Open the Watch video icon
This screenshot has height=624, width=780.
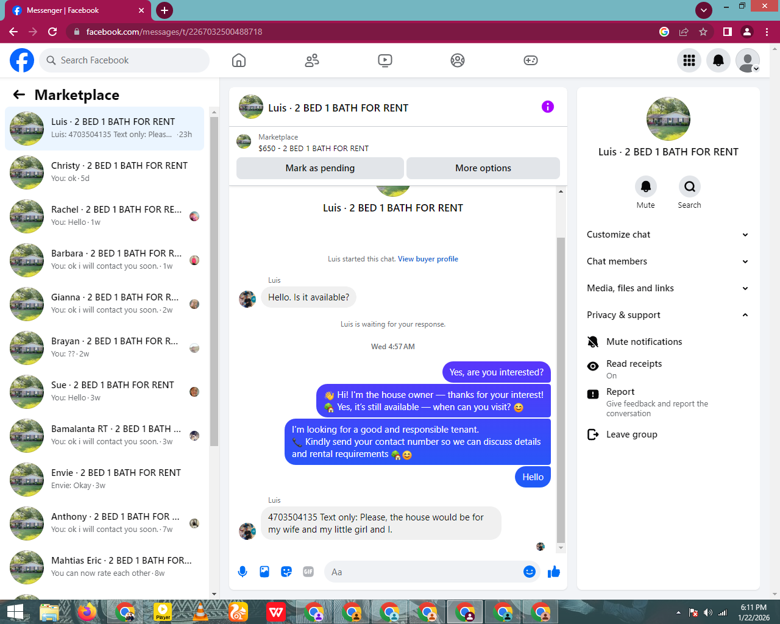(385, 60)
